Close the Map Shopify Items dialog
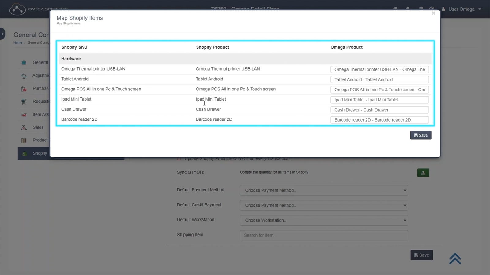Screen dimensions: 490x275 [x=433, y=13]
